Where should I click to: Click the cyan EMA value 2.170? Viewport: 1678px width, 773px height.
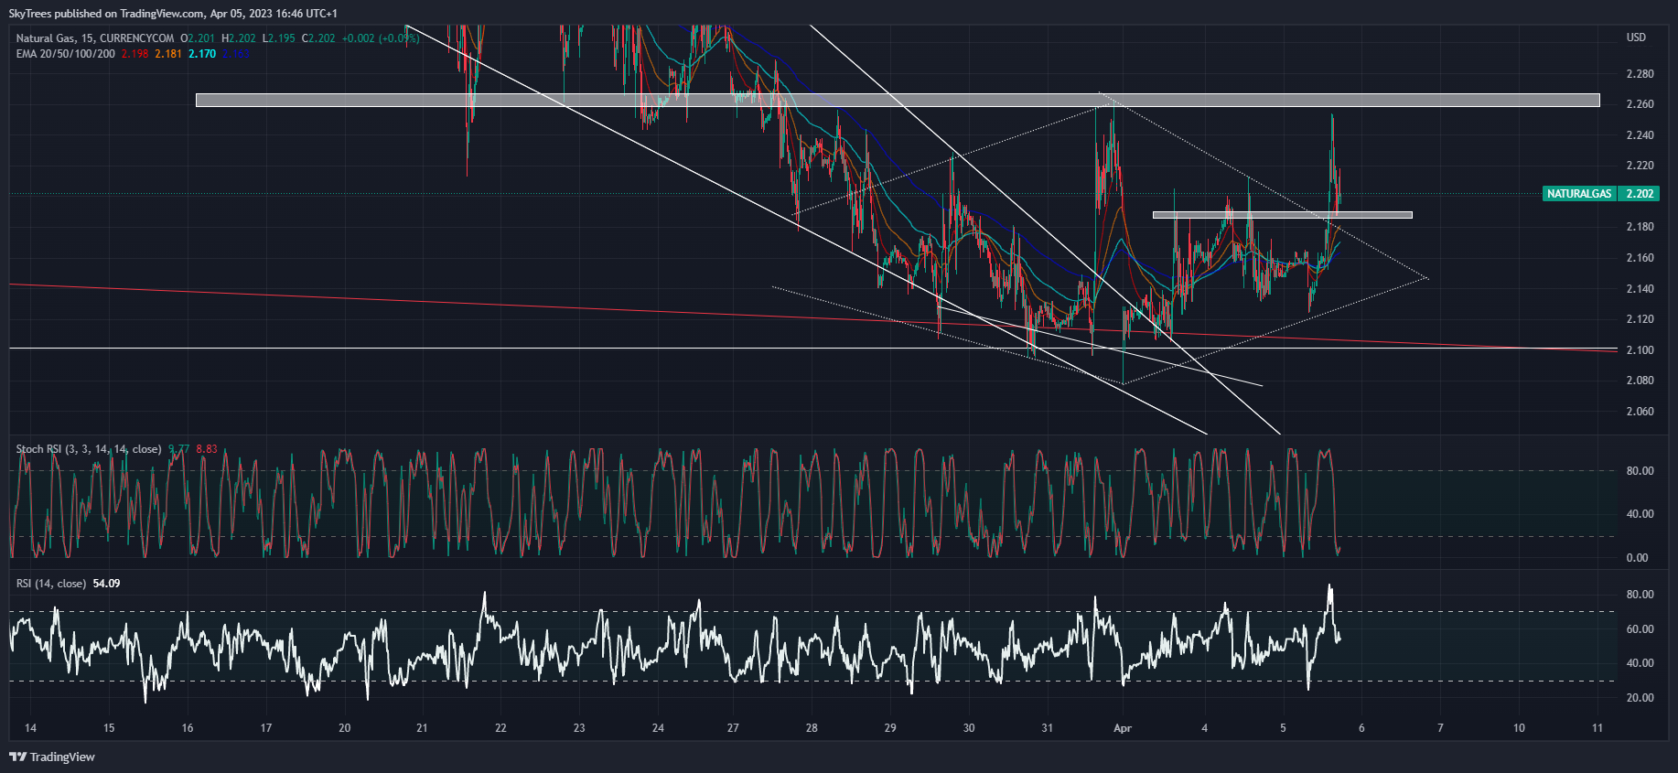202,54
